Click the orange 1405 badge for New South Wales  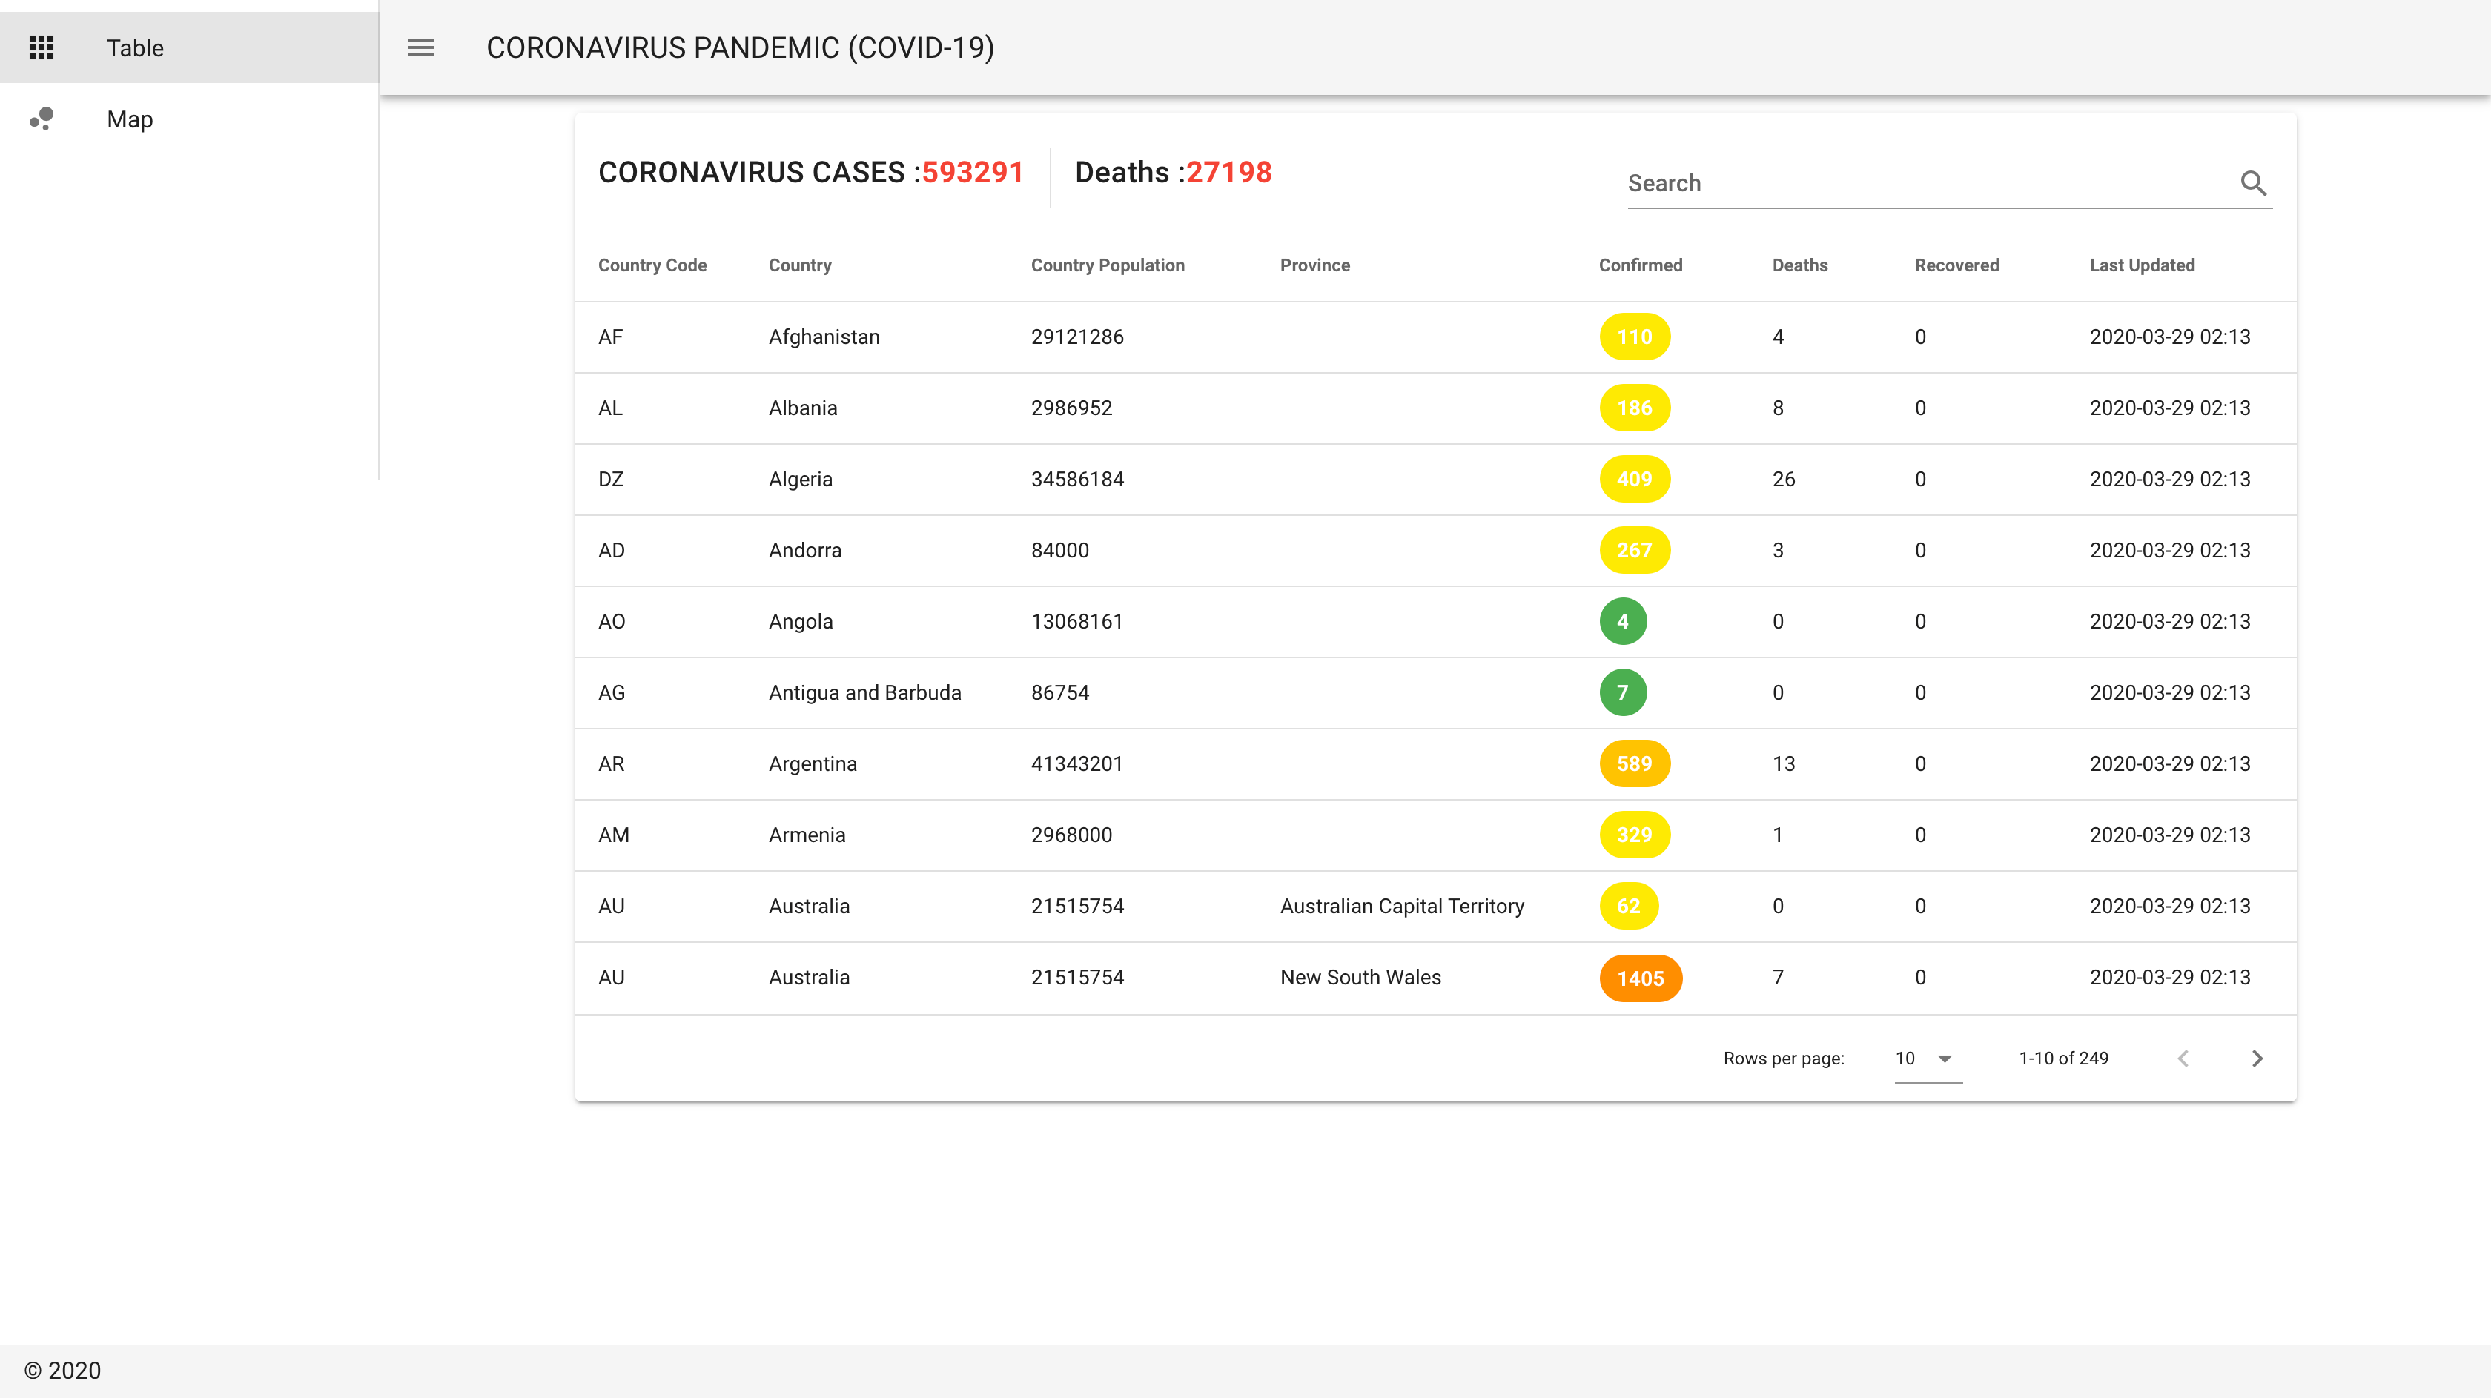[1640, 978]
